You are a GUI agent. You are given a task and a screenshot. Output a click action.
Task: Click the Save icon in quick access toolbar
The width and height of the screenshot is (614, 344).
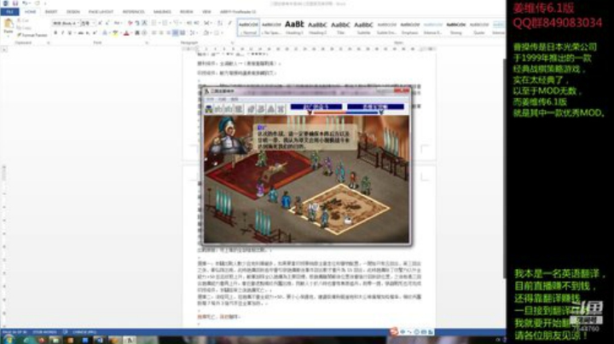[15, 3]
